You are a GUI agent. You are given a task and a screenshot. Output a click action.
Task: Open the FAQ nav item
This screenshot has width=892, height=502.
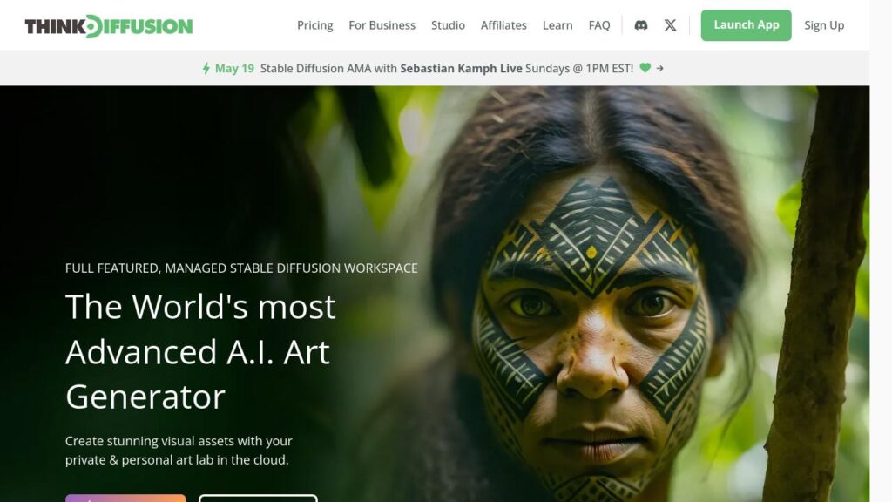pos(599,25)
